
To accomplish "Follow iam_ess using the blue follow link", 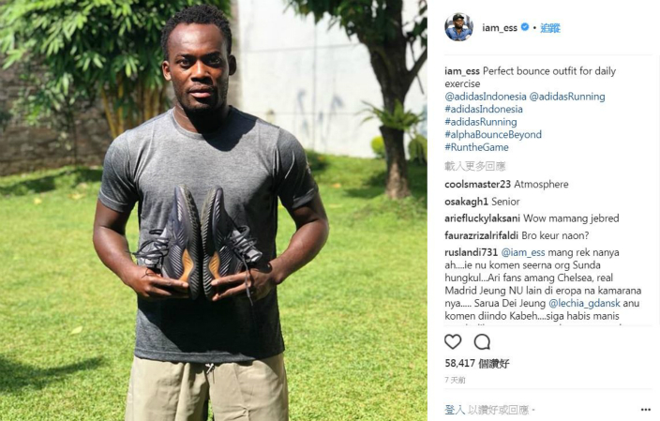I will pyautogui.click(x=550, y=28).
